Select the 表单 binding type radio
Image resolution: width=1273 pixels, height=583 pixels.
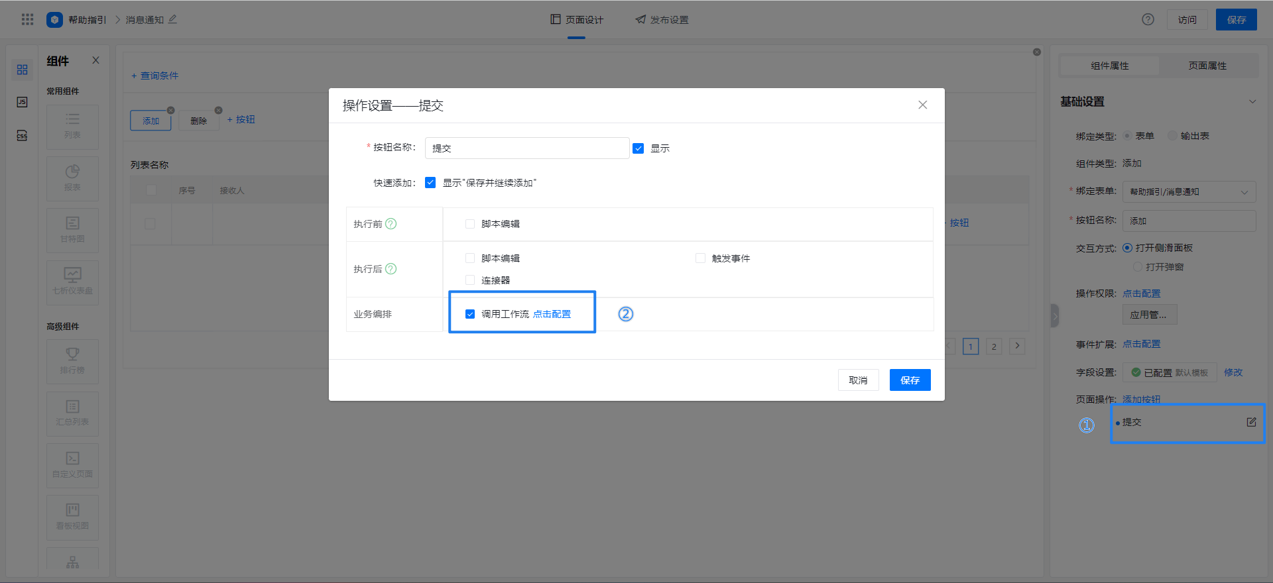(x=1127, y=136)
